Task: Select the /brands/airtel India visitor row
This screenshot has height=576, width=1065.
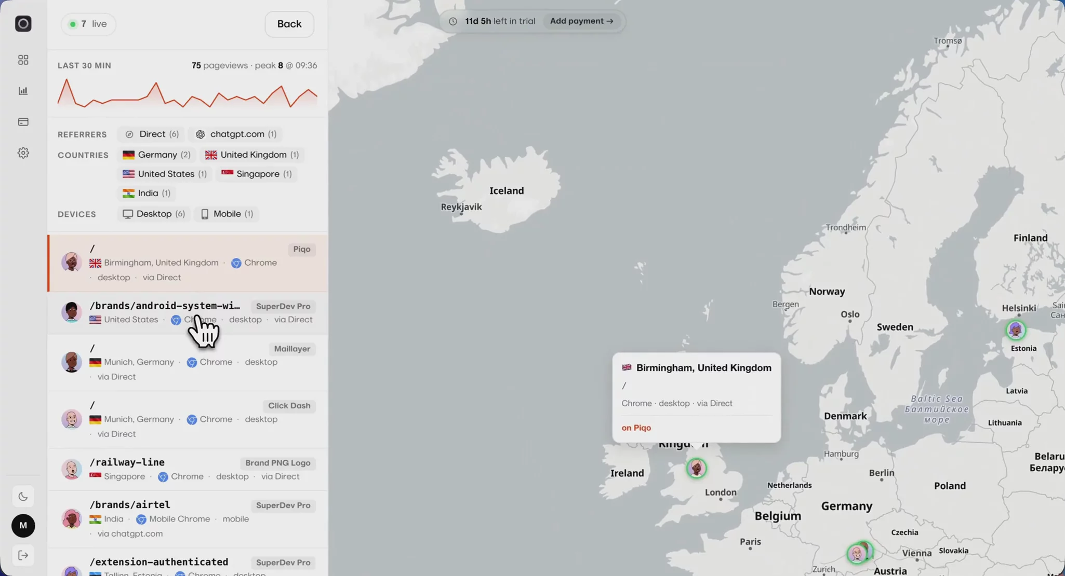Action: (x=188, y=519)
